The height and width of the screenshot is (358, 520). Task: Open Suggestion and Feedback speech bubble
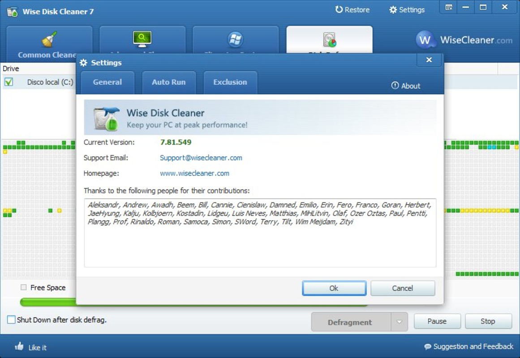point(427,346)
